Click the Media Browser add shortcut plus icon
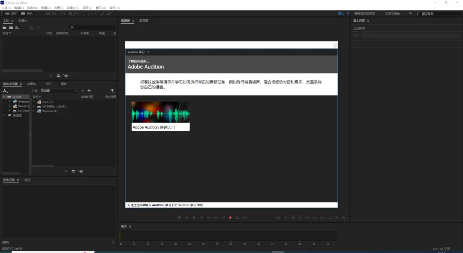 [x=89, y=90]
